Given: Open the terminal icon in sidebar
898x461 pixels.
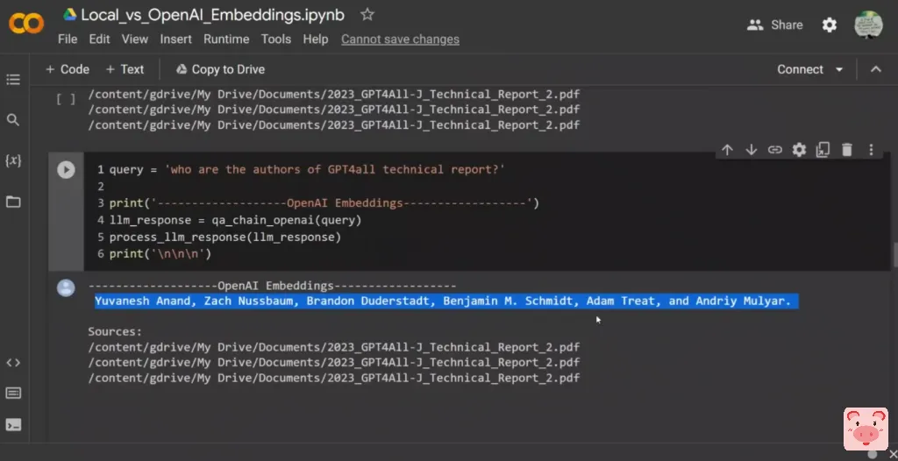Looking at the screenshot, I should point(13,425).
